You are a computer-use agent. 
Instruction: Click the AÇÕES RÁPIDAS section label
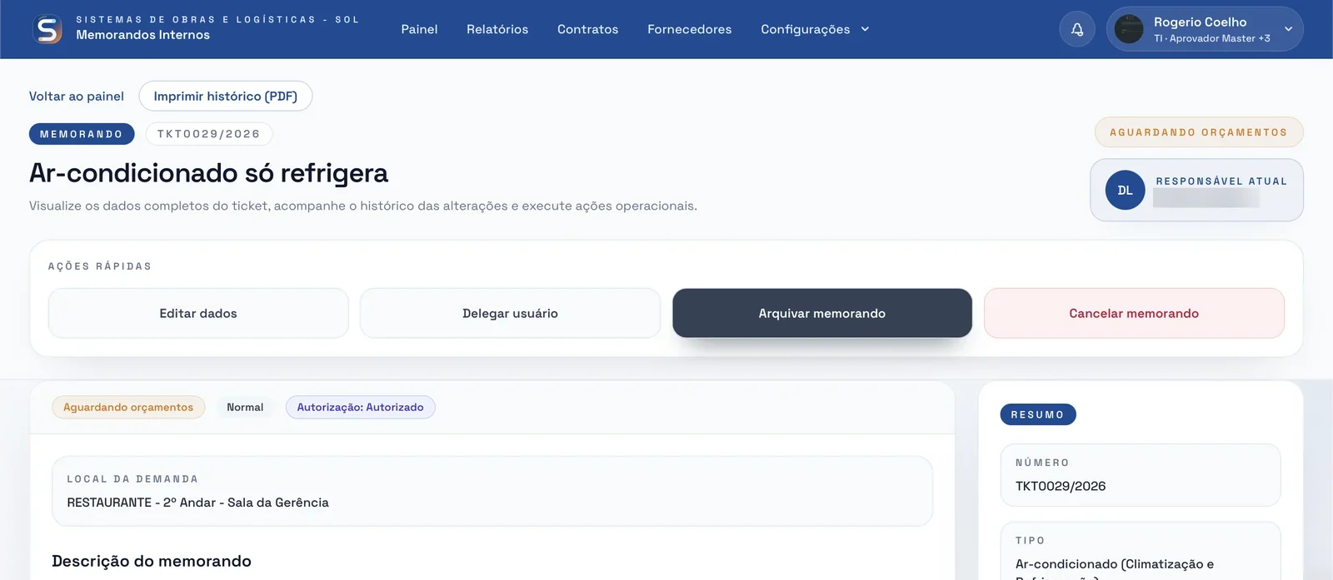100,266
